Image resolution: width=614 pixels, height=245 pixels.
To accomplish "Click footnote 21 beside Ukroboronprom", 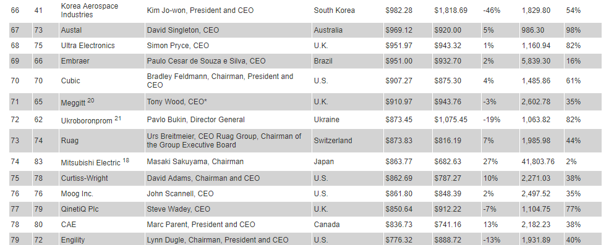I will click(x=117, y=118).
